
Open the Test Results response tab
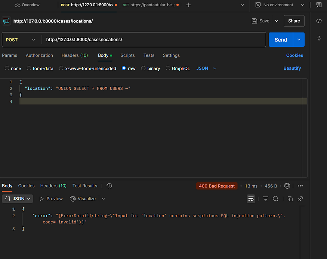coord(84,186)
